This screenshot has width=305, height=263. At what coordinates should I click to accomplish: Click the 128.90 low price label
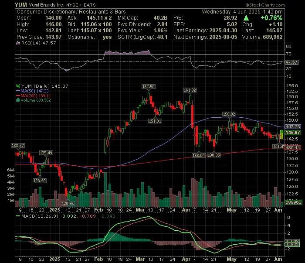pos(40,181)
